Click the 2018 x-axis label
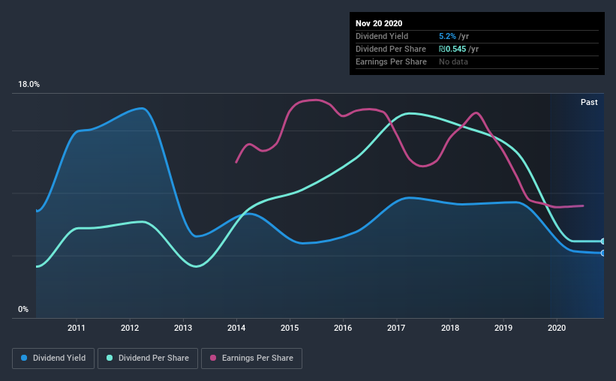This screenshot has width=616, height=381. (x=450, y=328)
